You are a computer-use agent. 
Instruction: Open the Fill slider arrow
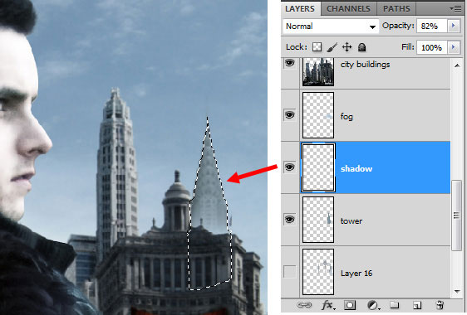tap(454, 47)
